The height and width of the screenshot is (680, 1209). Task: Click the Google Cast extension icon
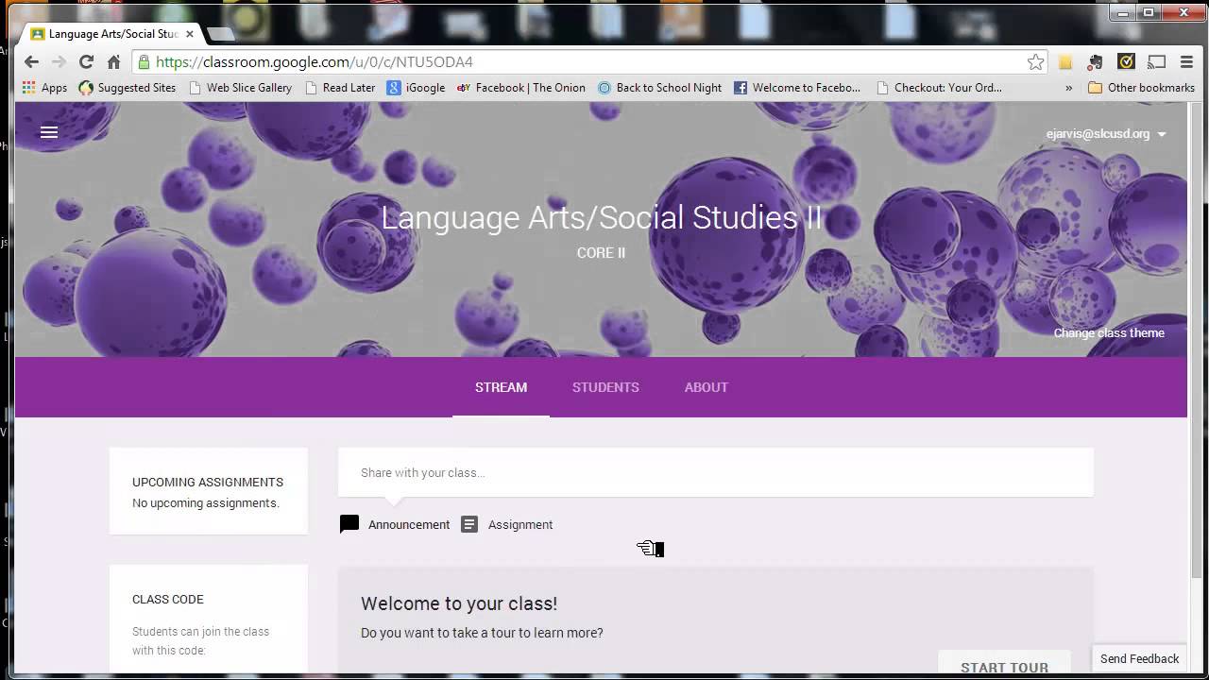coord(1156,61)
